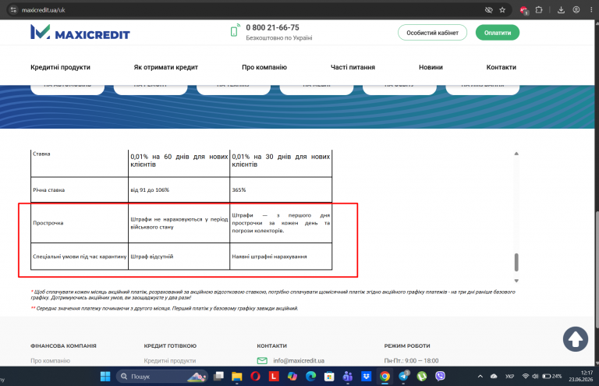Click the green email envelope icon
Image resolution: width=599 pixels, height=386 pixels.
click(x=262, y=360)
